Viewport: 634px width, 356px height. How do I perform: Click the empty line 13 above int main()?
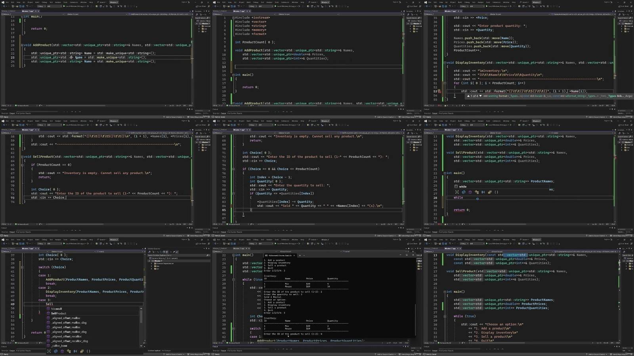317,67
